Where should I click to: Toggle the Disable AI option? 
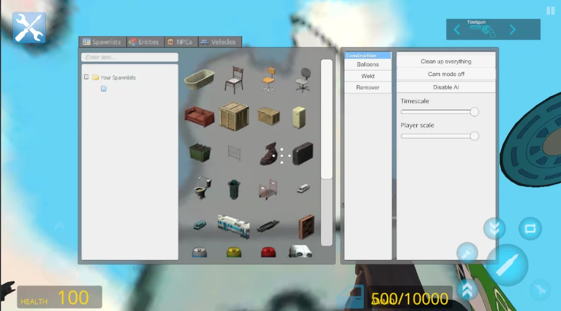point(446,87)
